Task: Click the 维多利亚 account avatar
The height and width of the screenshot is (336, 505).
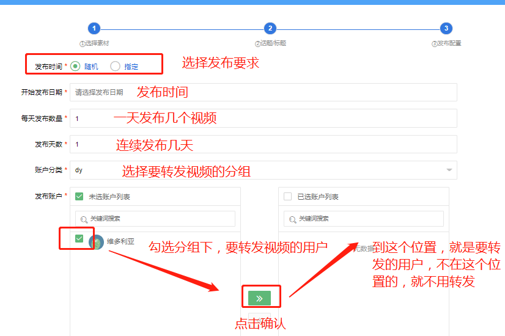Action: tap(96, 242)
